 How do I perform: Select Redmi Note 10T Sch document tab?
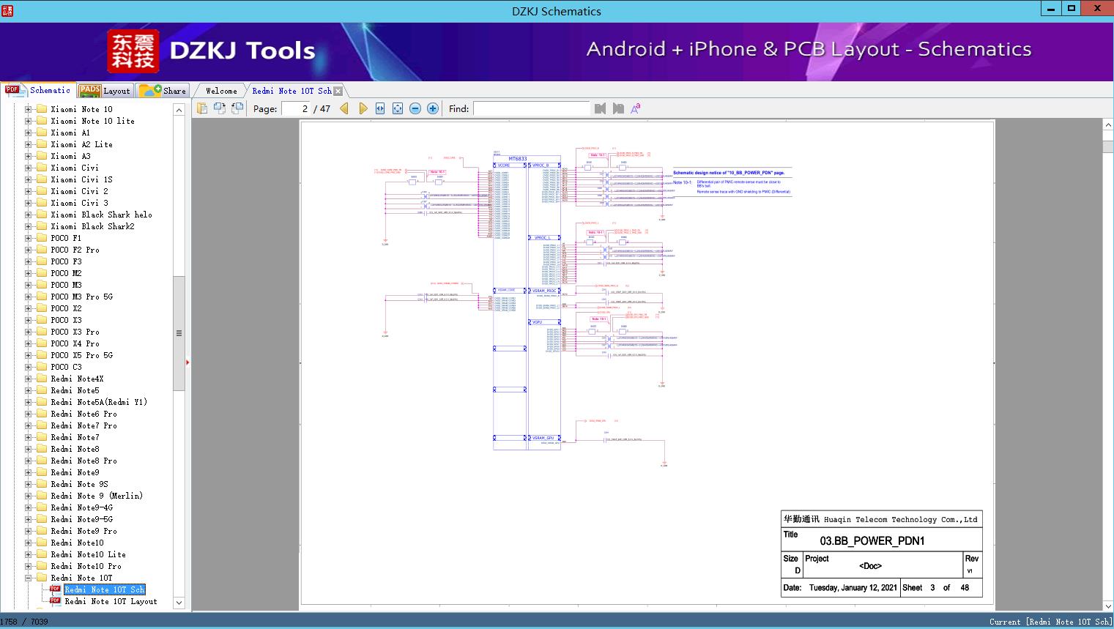coord(292,91)
